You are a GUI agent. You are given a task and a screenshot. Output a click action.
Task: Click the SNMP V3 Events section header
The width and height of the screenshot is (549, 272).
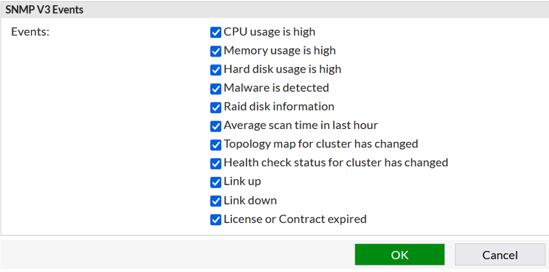(x=275, y=10)
